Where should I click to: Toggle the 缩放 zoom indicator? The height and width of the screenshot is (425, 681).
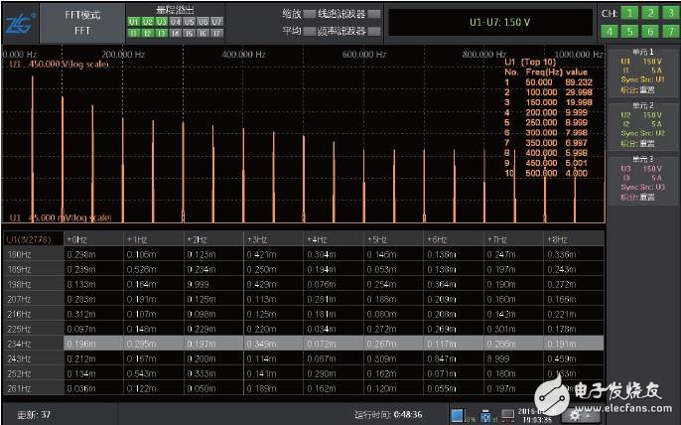pos(310,14)
